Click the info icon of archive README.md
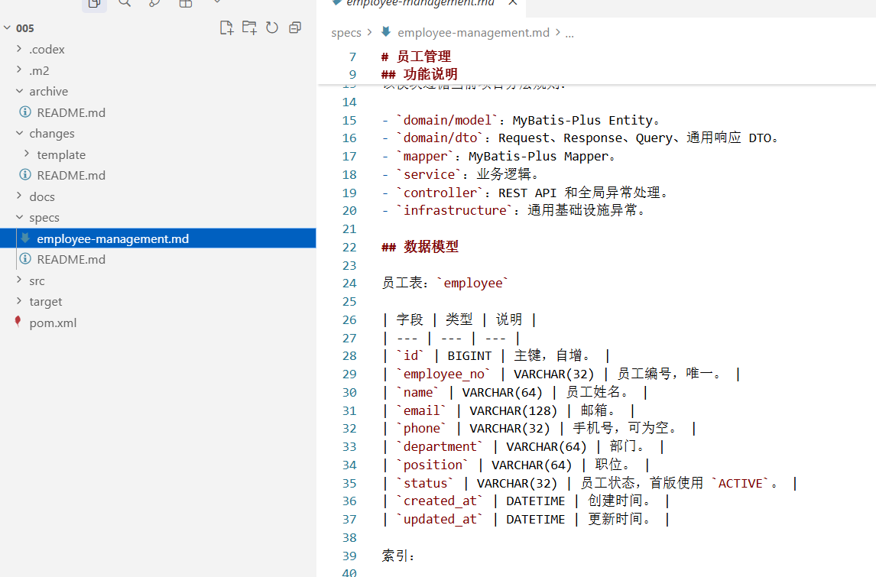The width and height of the screenshot is (876, 577). [25, 112]
